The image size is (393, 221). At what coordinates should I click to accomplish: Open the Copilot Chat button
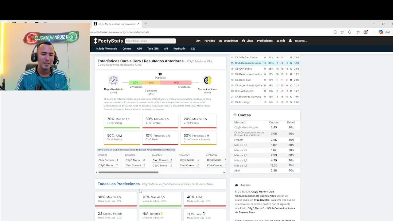pyautogui.click(x=384, y=32)
